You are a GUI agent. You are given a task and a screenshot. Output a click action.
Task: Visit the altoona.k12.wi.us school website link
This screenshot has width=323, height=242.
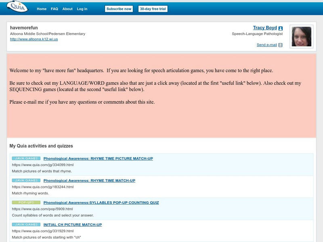coord(34,39)
